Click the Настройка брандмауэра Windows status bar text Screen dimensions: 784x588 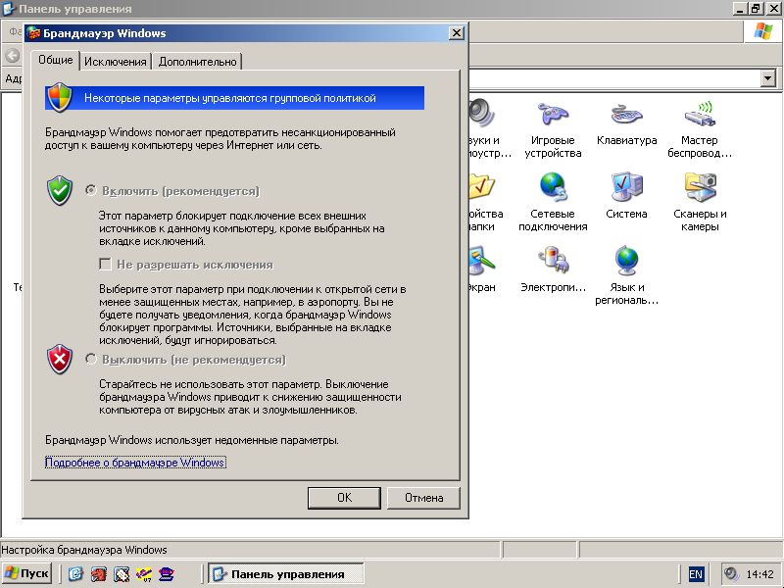coord(84,550)
